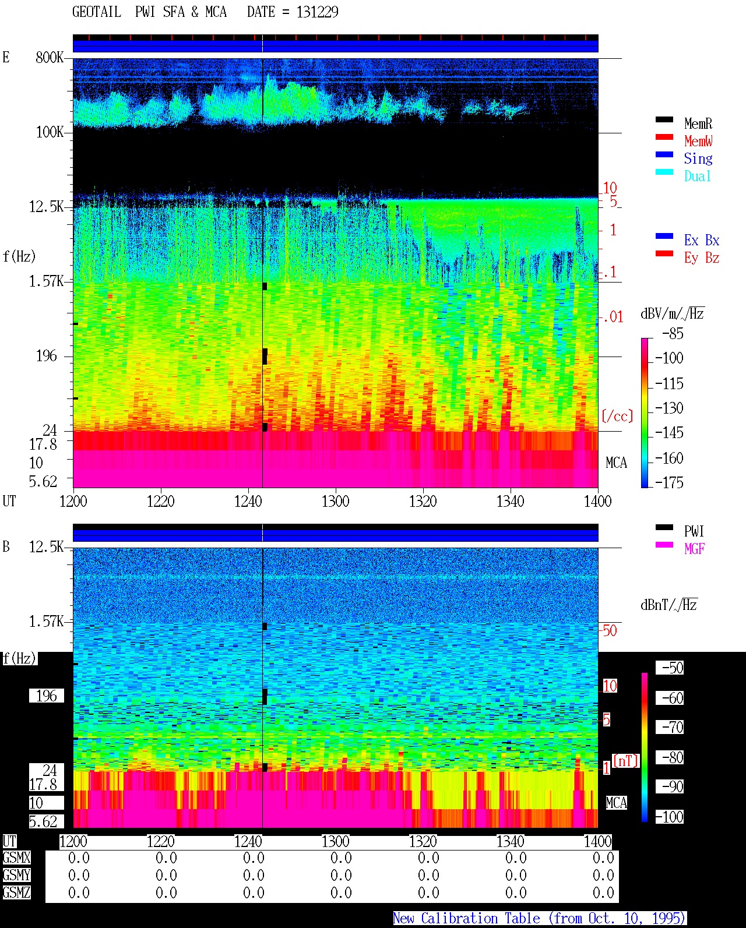Click the Sing legend label
The image size is (746, 928).
coord(698,158)
